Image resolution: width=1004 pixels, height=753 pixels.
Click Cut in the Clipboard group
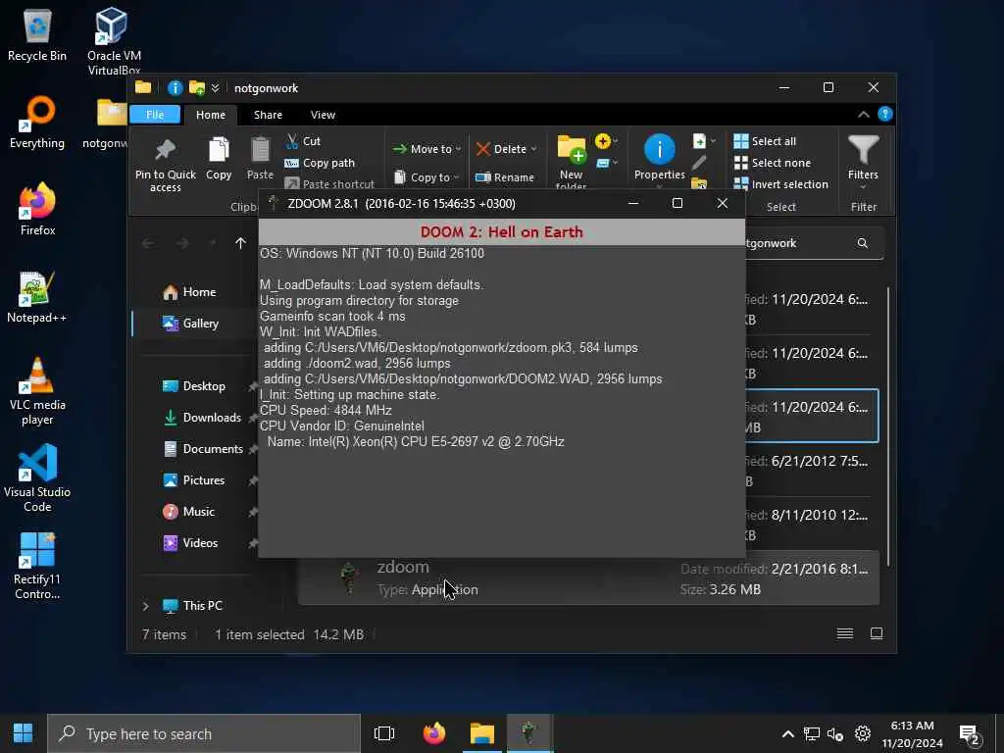coord(303,141)
